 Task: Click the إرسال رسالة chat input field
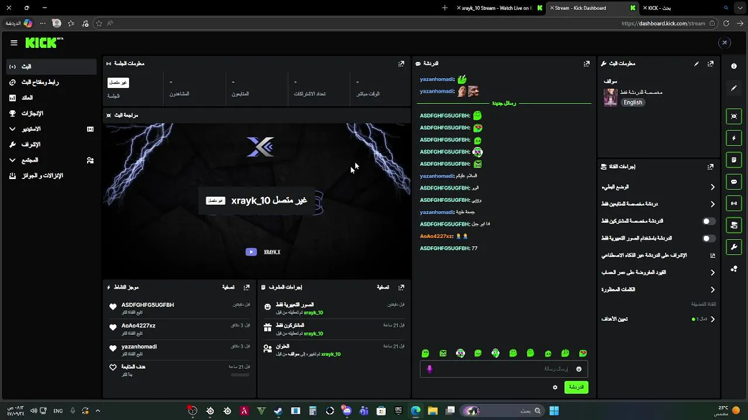(504, 369)
